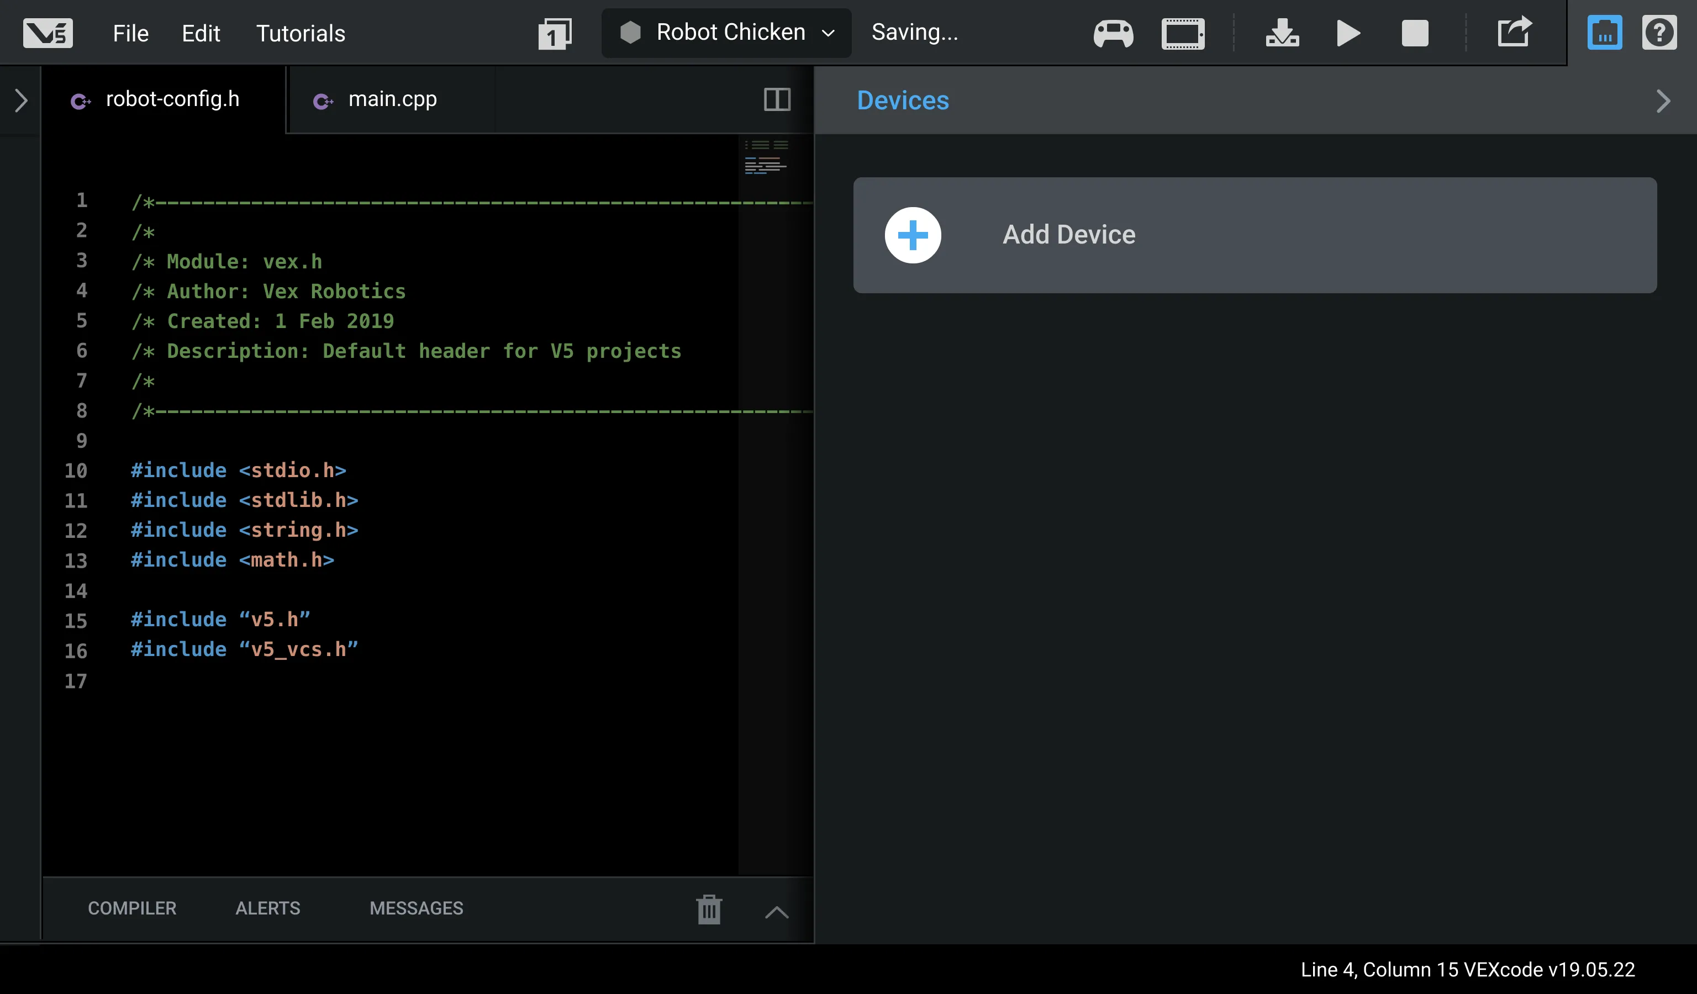Viewport: 1697px width, 994px height.
Task: Open the Help question mark icon
Action: (1659, 33)
